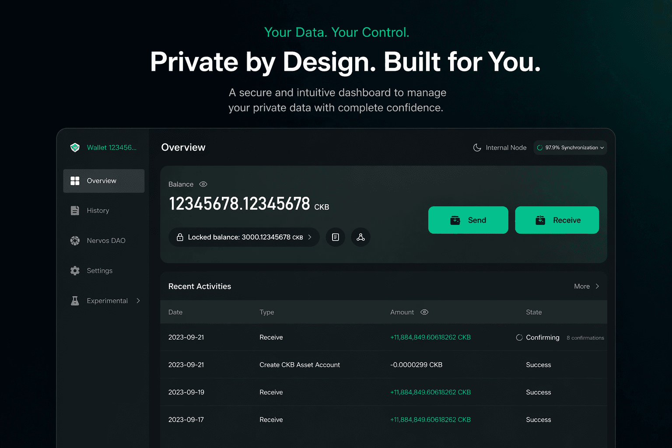Click the Overview grid icon
This screenshot has width=672, height=448.
75,181
